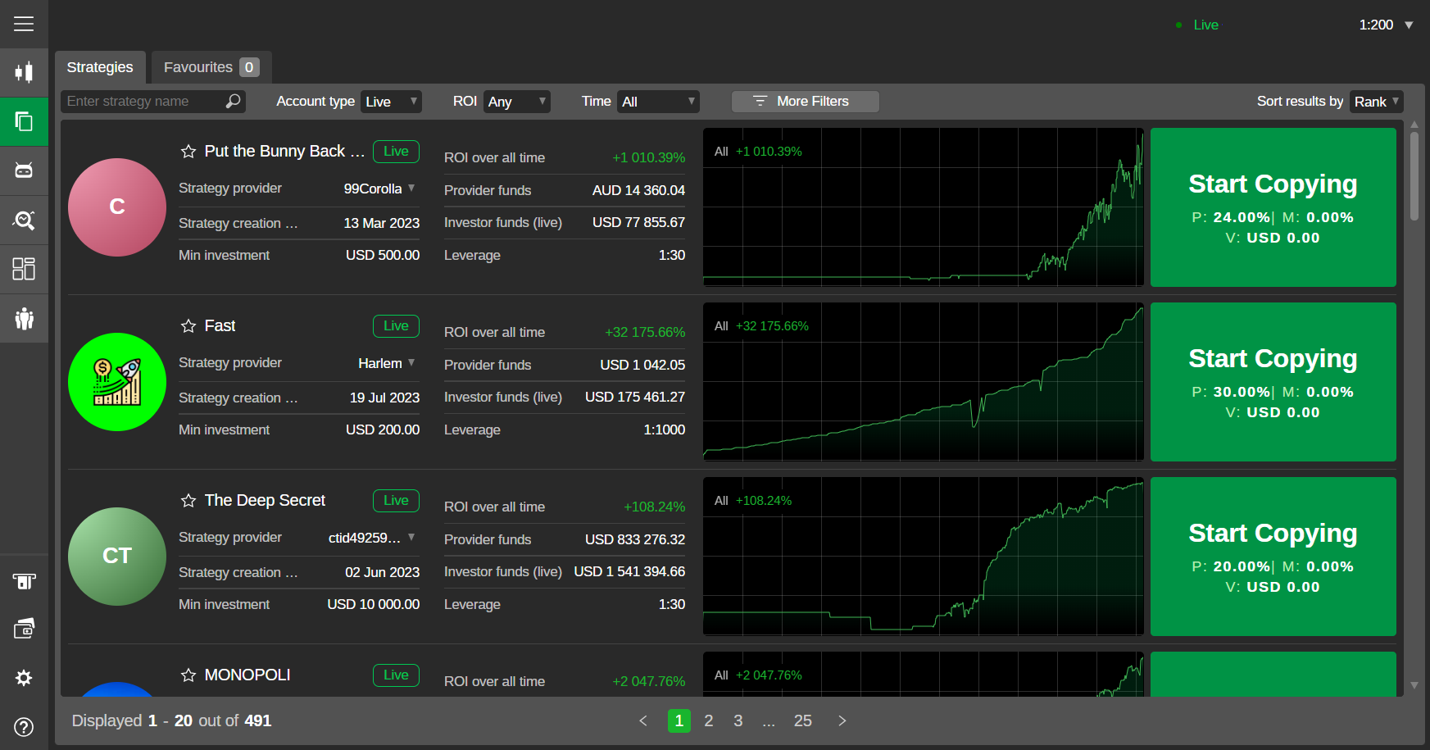Open the candlestick Trade section icon
This screenshot has width=1430, height=750.
24,72
